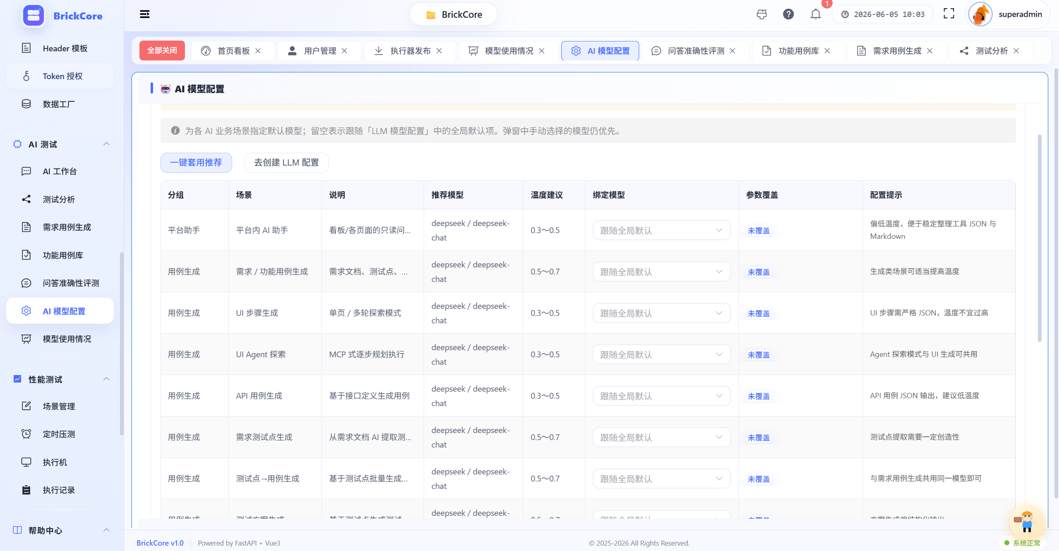Image resolution: width=1059 pixels, height=551 pixels.
Task: Click the BrickCore logo icon
Action: [x=34, y=16]
